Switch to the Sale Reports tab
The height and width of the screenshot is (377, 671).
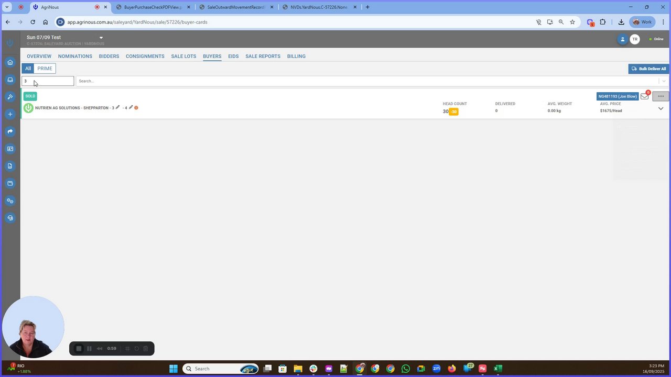[263, 57]
